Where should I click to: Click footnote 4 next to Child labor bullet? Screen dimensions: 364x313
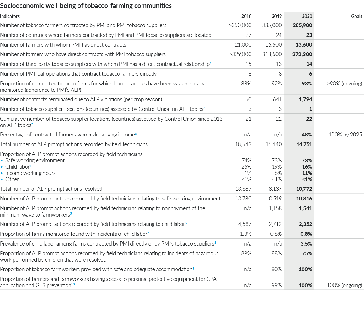(30, 166)
